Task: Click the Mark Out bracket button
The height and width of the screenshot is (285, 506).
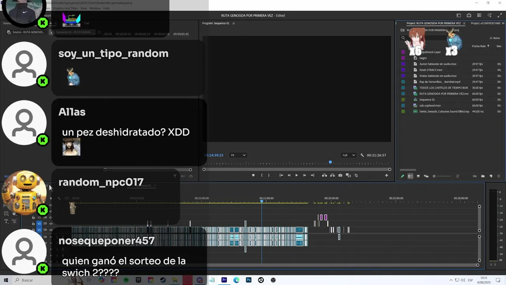Action: click(x=269, y=175)
